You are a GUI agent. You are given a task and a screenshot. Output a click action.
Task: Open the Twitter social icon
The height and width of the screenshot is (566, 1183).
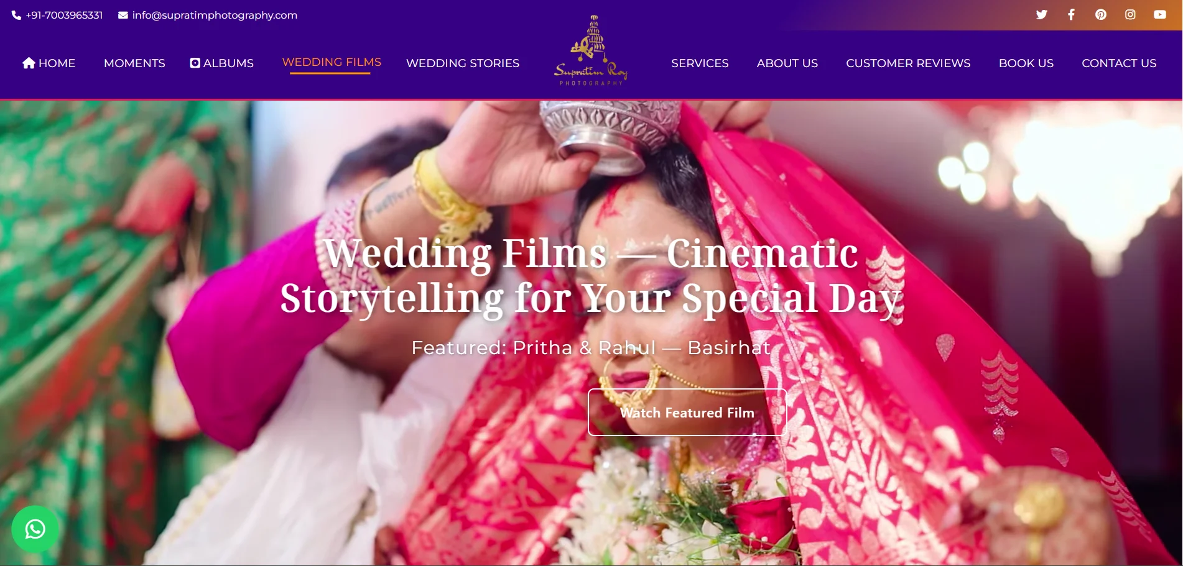tap(1041, 14)
